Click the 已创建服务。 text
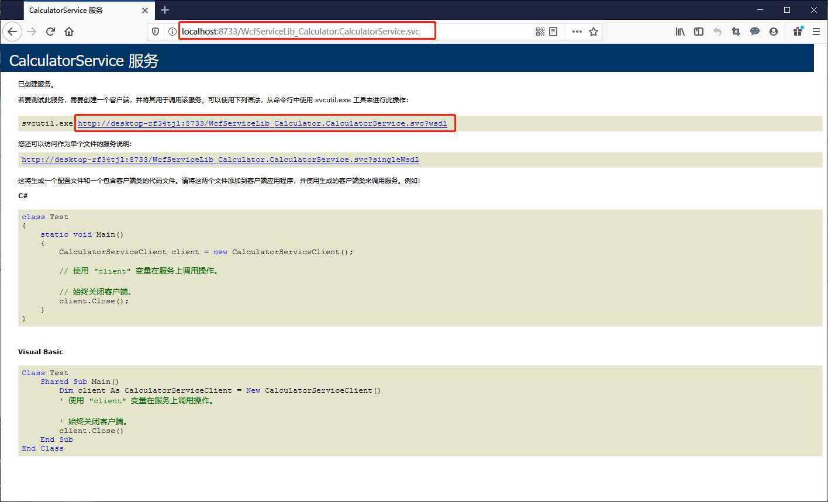Viewport: 828px width, 502px height. (x=36, y=84)
